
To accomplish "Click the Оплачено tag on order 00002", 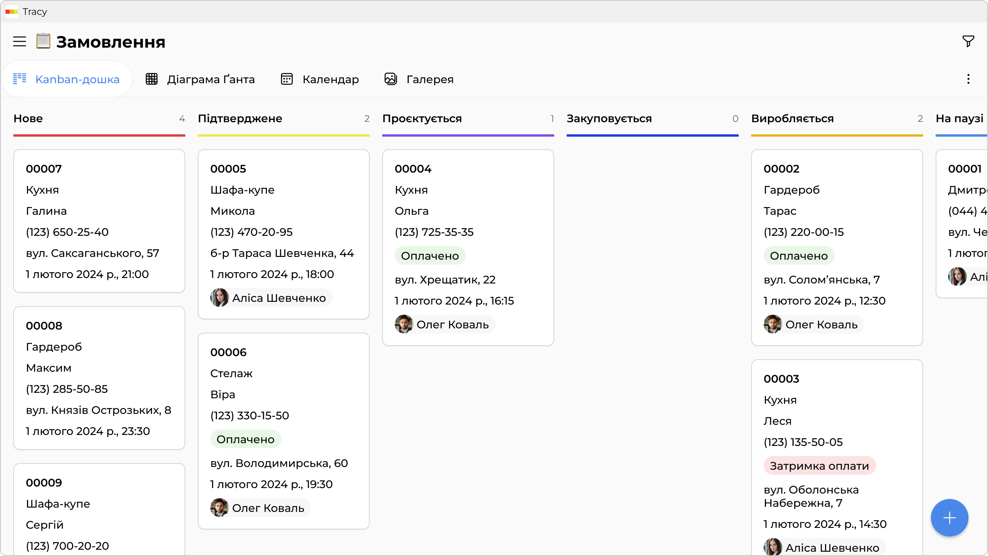I will 798,256.
